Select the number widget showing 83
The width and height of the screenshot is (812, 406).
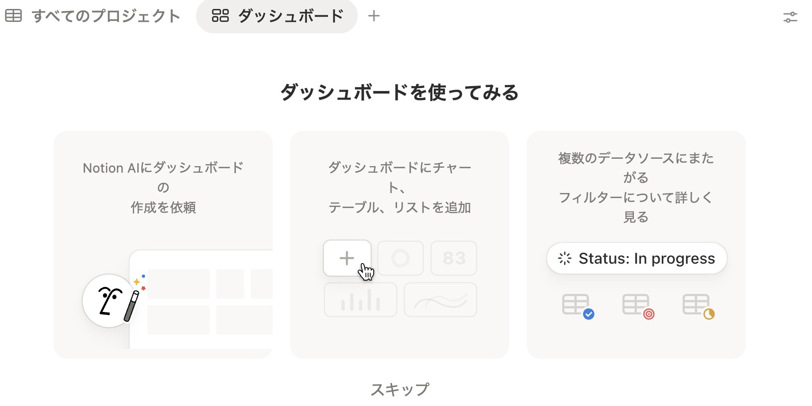click(453, 258)
